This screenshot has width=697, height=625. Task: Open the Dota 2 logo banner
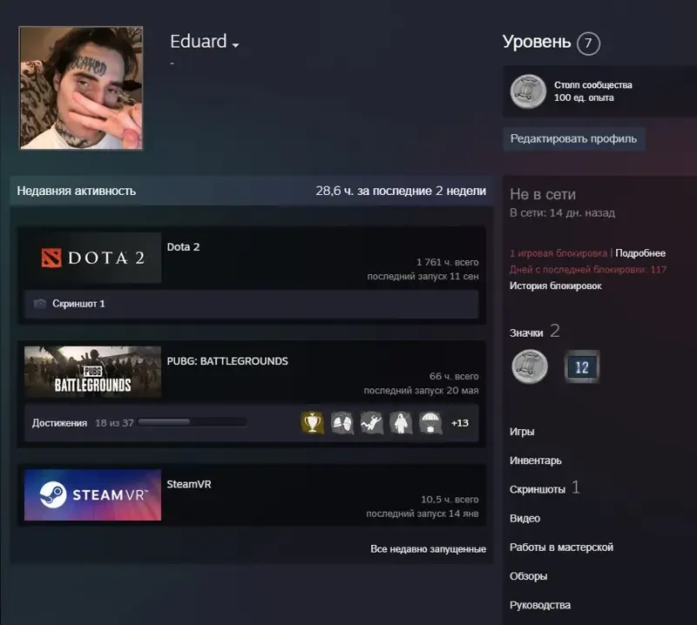[93, 258]
